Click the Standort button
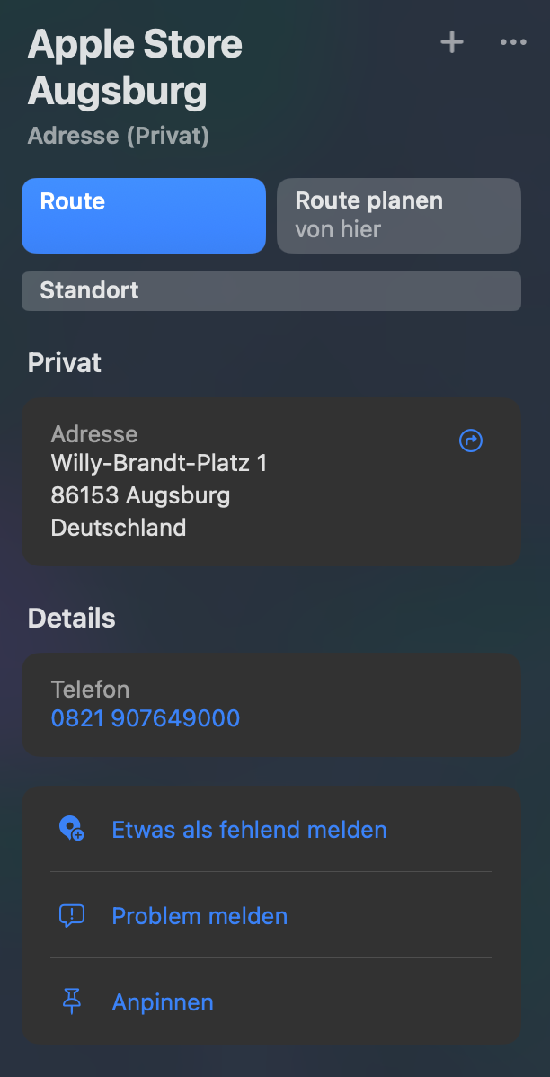The width and height of the screenshot is (550, 1077). 271,291
